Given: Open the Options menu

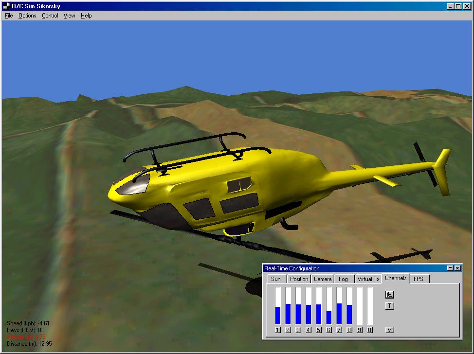Looking at the screenshot, I should click(x=27, y=16).
